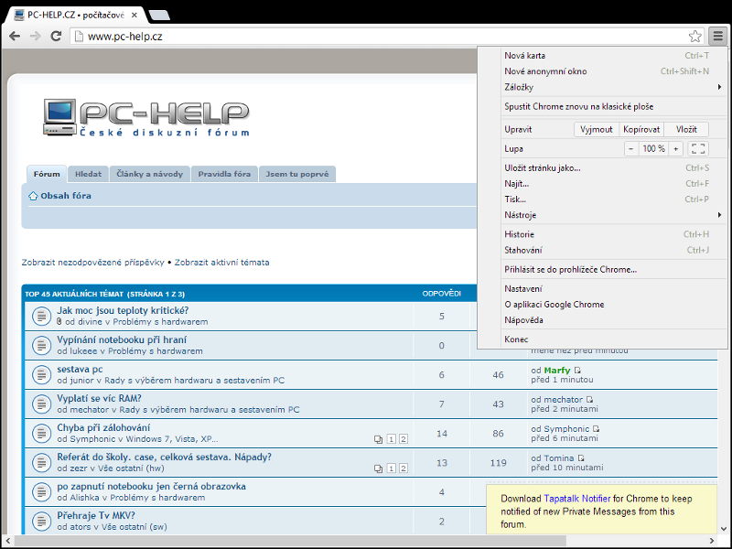Expand the Nástroje submenu
The height and width of the screenshot is (549, 732).
614,215
